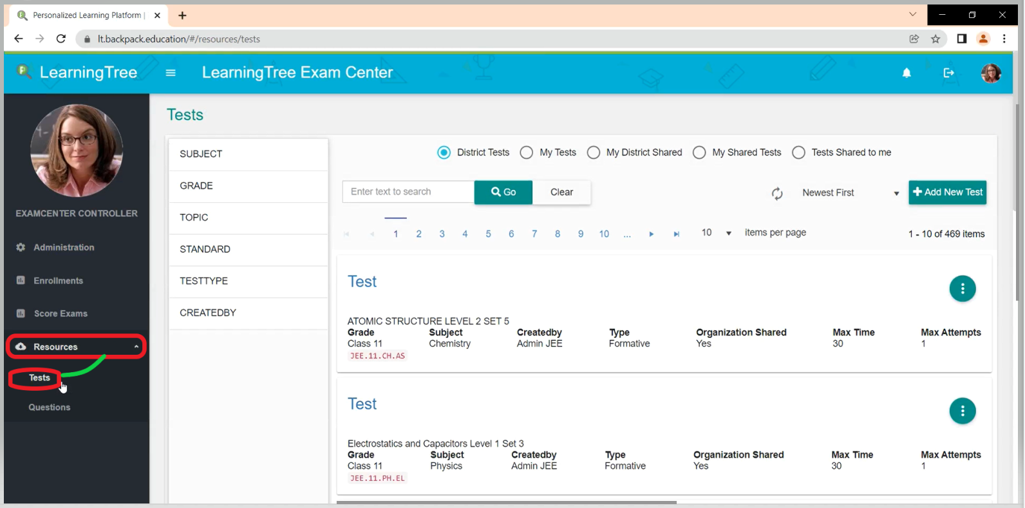Click the Add New Test button
The image size is (1025, 508).
(947, 192)
